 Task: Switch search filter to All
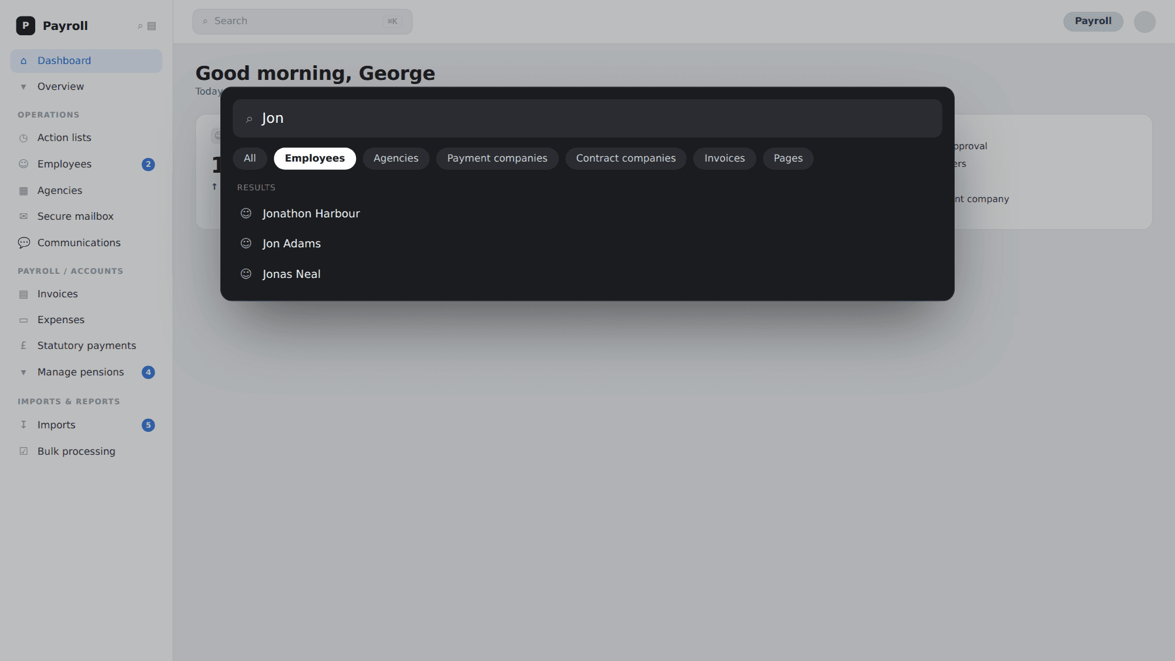[250, 158]
